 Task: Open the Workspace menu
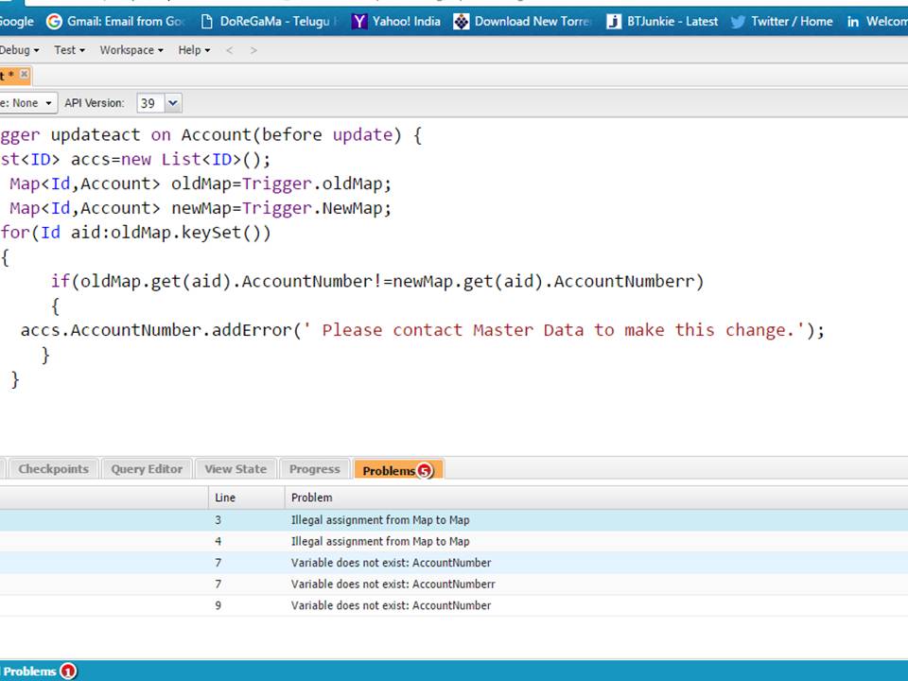point(131,50)
